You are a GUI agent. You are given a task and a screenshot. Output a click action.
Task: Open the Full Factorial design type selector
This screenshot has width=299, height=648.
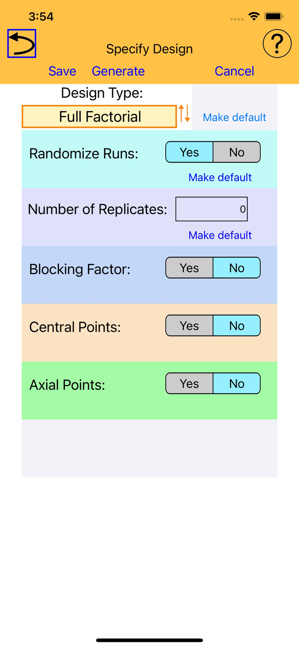(x=99, y=116)
